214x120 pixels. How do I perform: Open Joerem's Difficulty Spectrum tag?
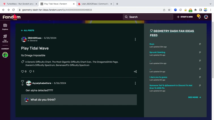click(40, 65)
